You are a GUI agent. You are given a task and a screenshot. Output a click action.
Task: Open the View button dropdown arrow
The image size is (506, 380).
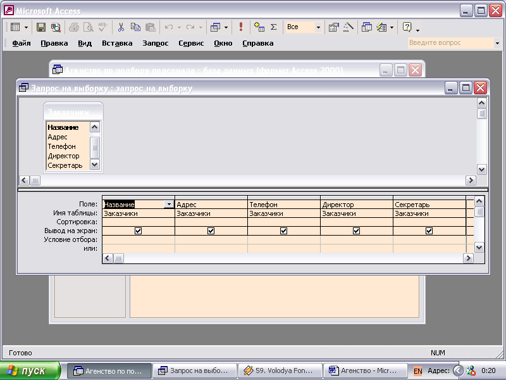click(x=26, y=27)
